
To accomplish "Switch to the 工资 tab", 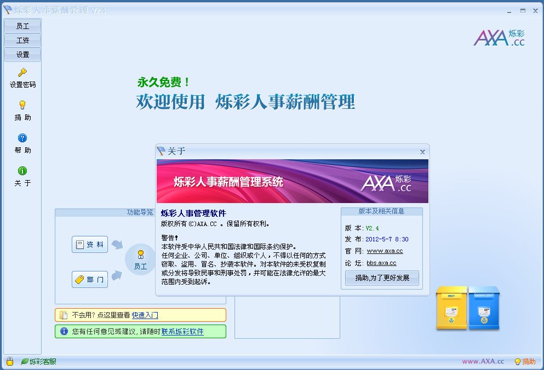I will point(22,40).
